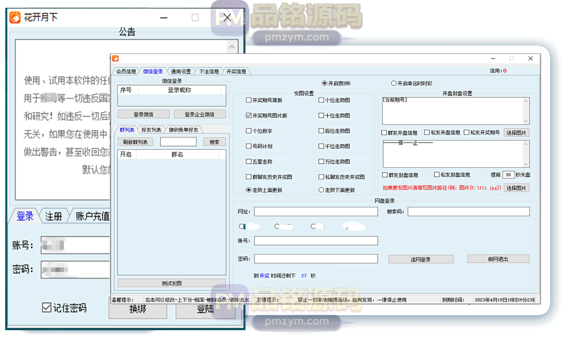Click the 登陆 button in 花开月下 window
The image size is (573, 339).
point(206,309)
